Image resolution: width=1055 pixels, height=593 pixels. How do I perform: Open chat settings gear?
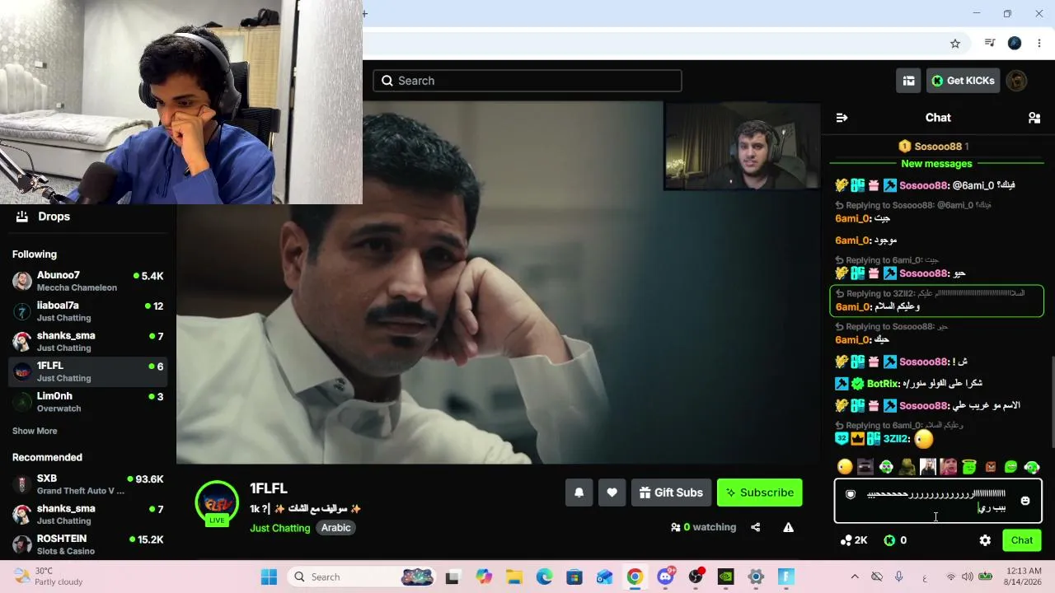[x=985, y=540]
